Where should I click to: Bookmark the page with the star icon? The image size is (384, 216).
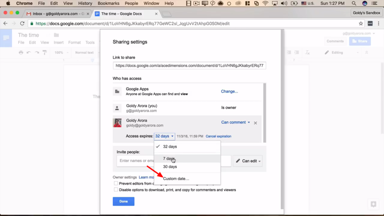[x=361, y=24]
